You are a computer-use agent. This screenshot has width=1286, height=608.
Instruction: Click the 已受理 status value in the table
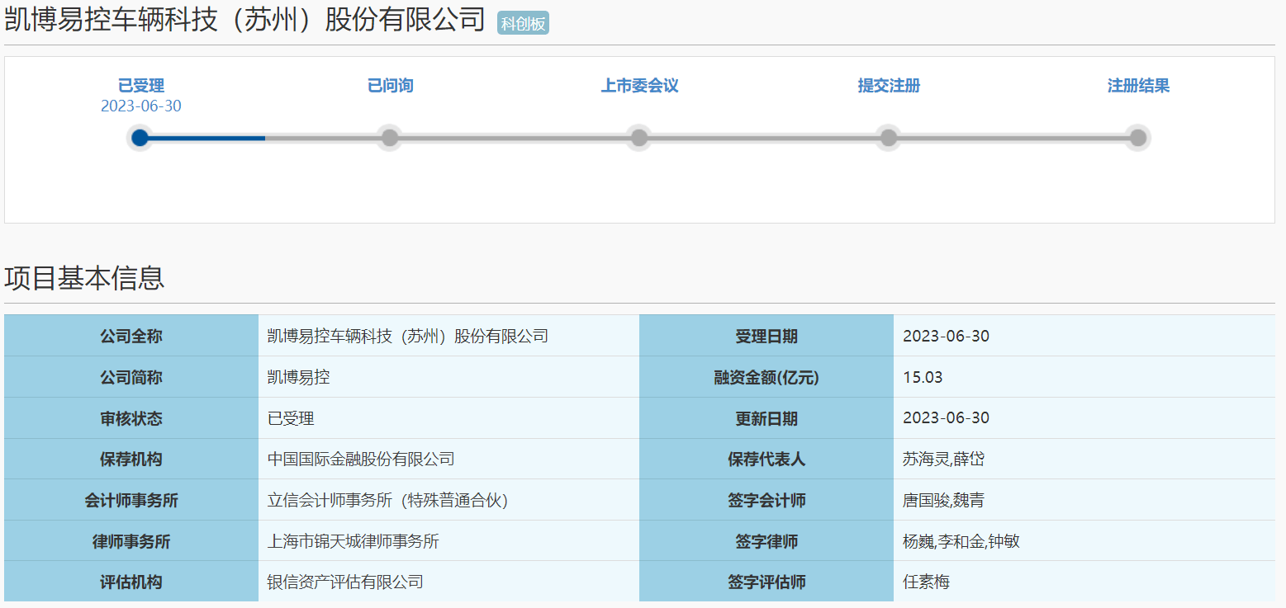pyautogui.click(x=291, y=418)
